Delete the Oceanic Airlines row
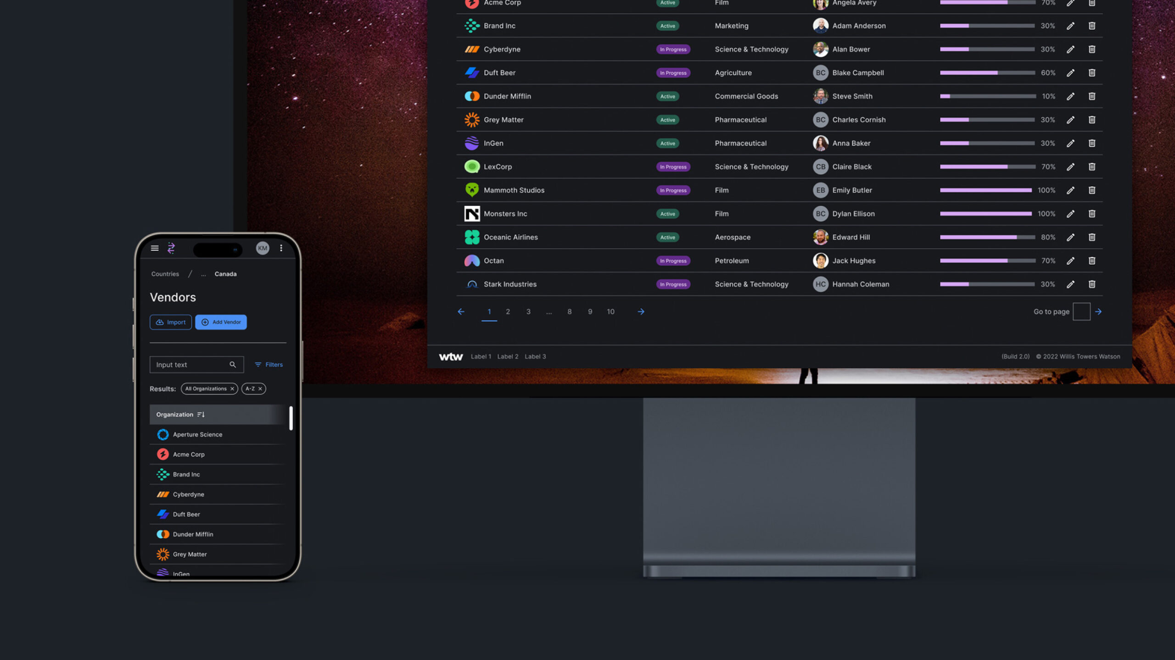Viewport: 1175px width, 660px height. click(1092, 237)
